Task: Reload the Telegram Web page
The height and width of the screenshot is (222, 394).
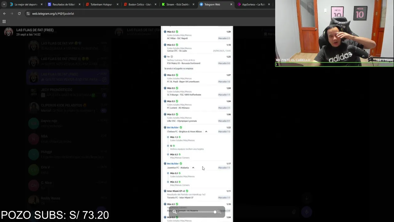Action: [x=19, y=14]
